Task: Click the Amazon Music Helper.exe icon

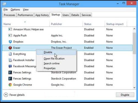Action: coord(10,29)
